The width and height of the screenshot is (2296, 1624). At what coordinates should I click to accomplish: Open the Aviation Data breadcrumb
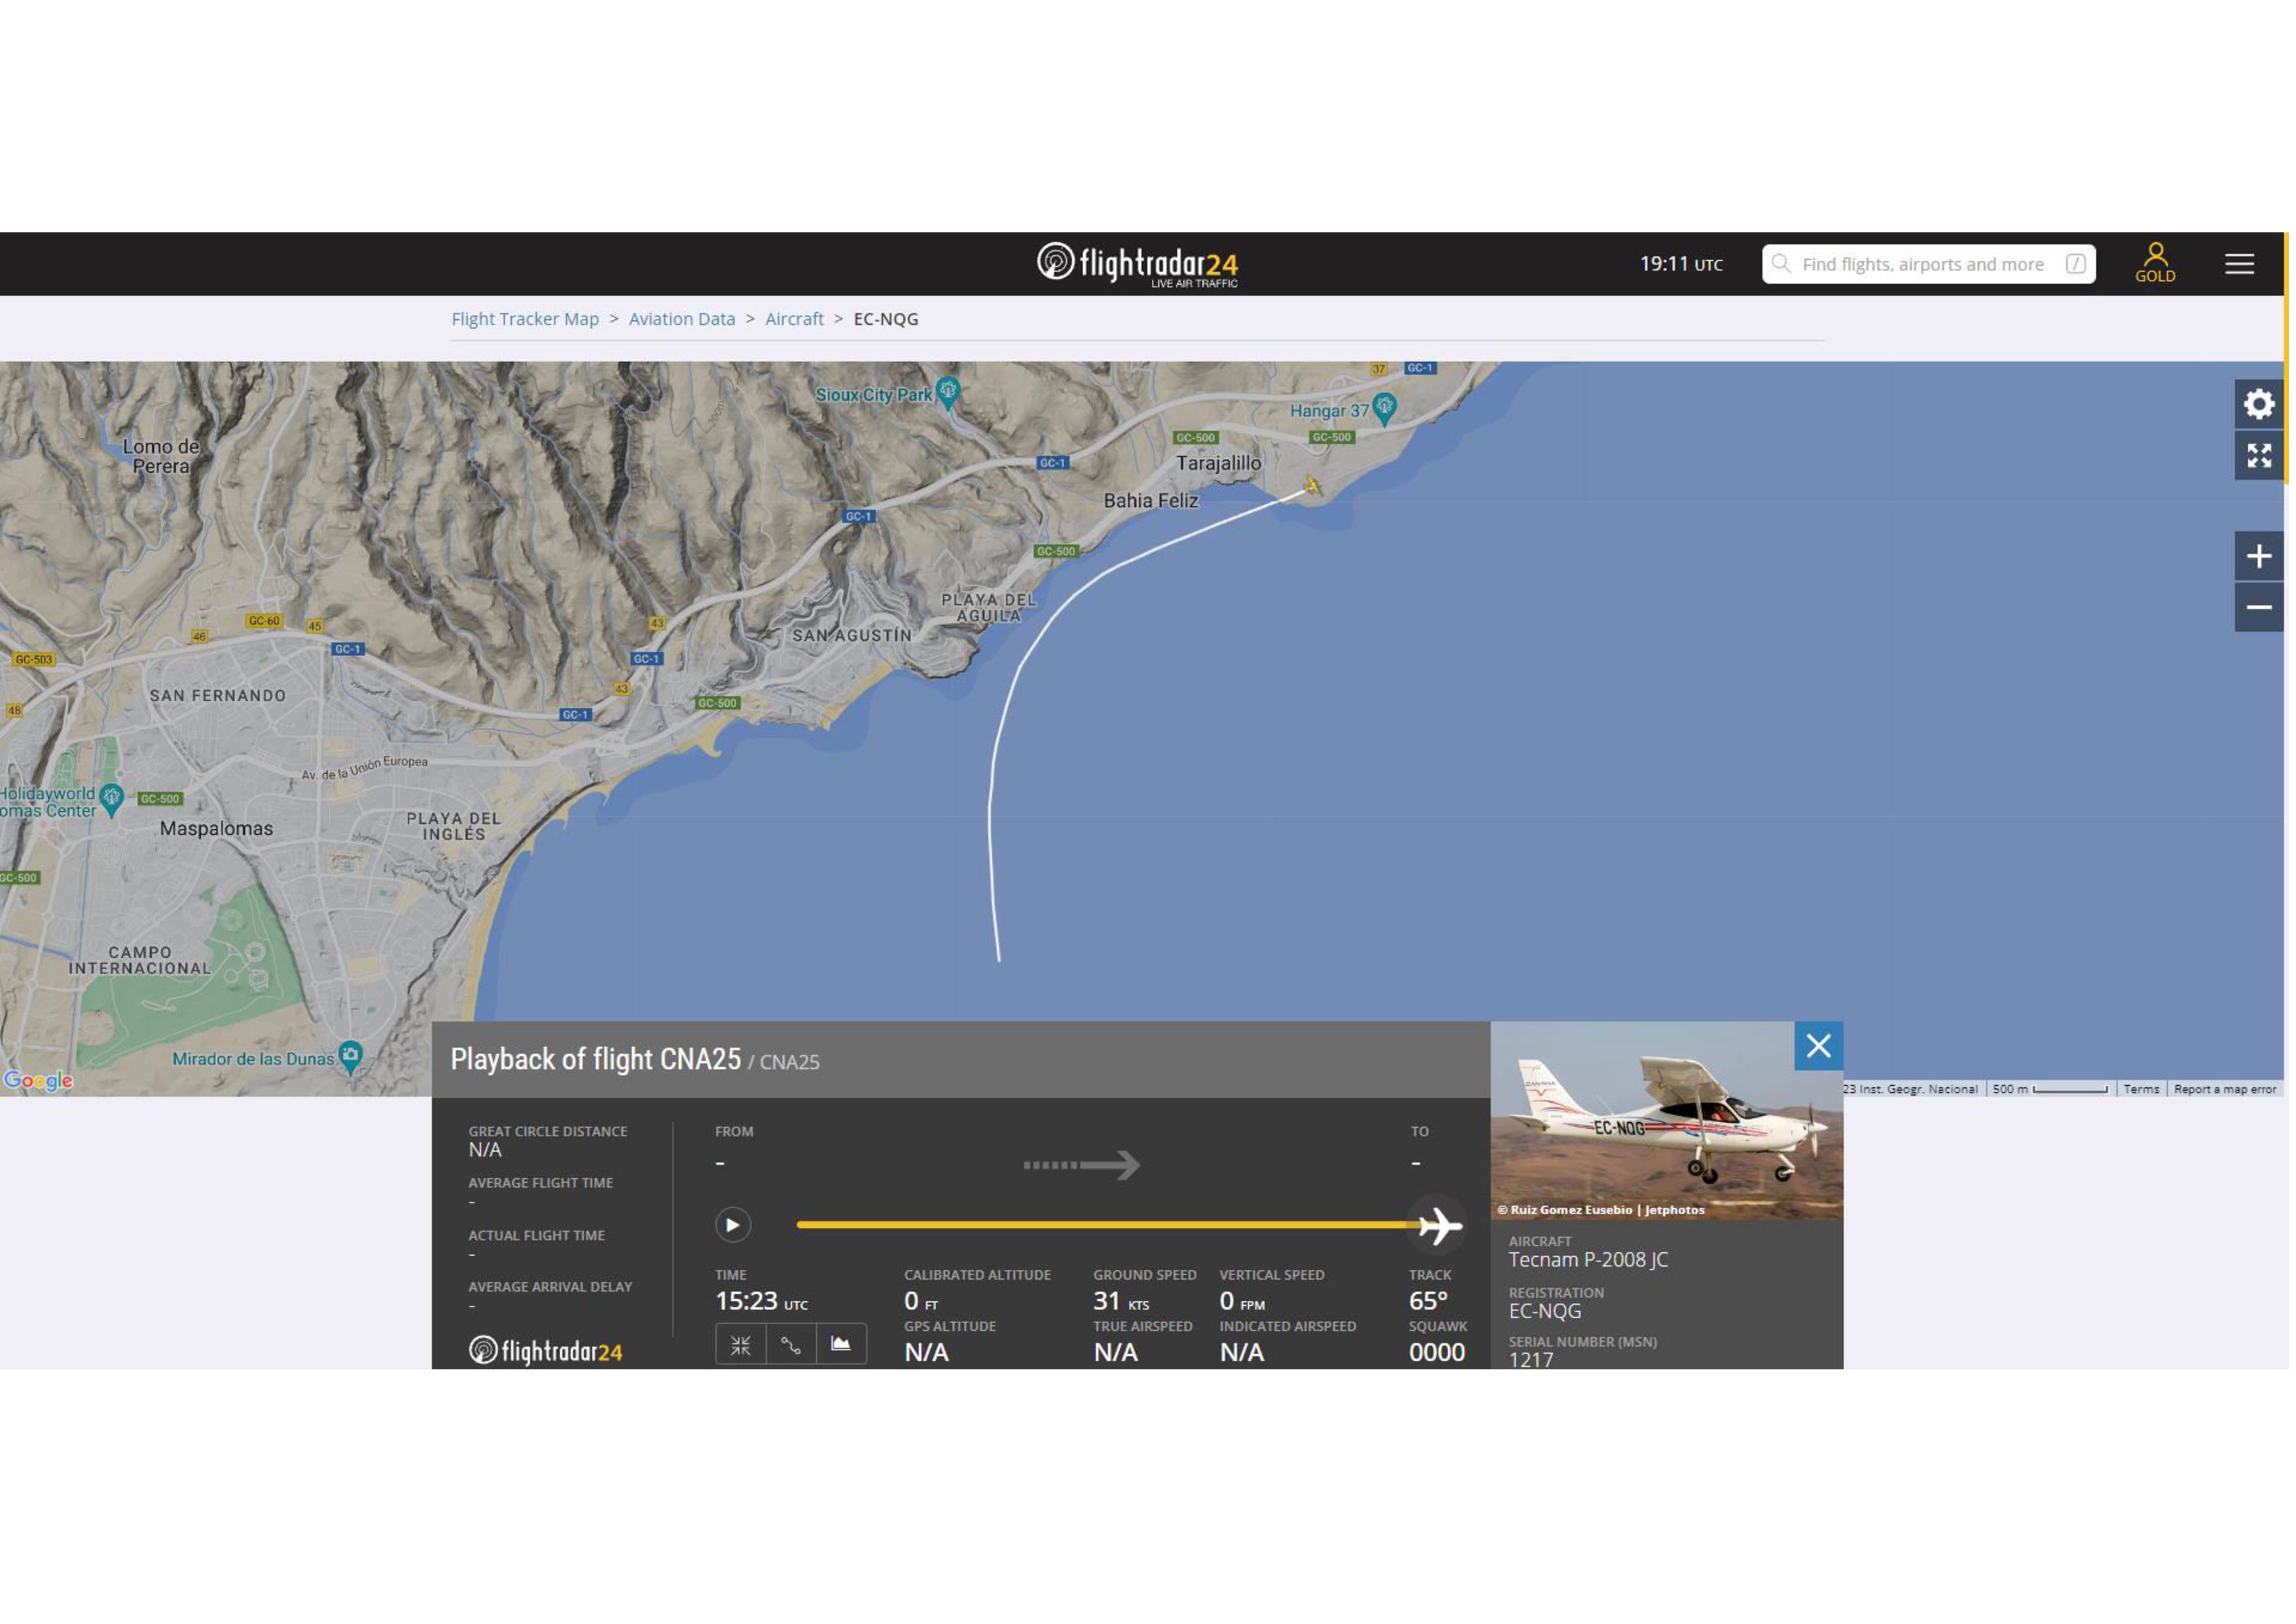point(682,319)
